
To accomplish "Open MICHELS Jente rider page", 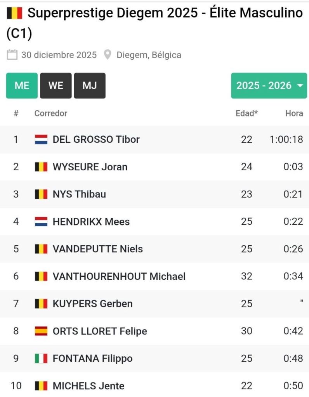I will click(x=89, y=386).
